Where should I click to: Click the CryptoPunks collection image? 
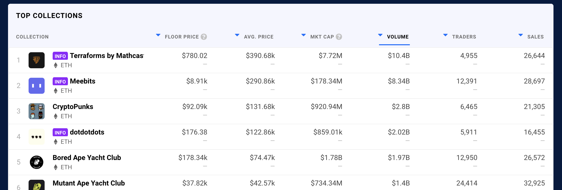coord(37,111)
